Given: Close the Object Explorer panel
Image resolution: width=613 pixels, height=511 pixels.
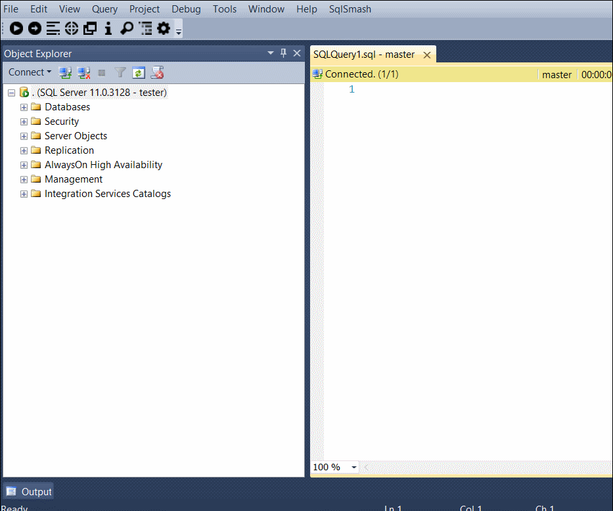Looking at the screenshot, I should (297, 53).
